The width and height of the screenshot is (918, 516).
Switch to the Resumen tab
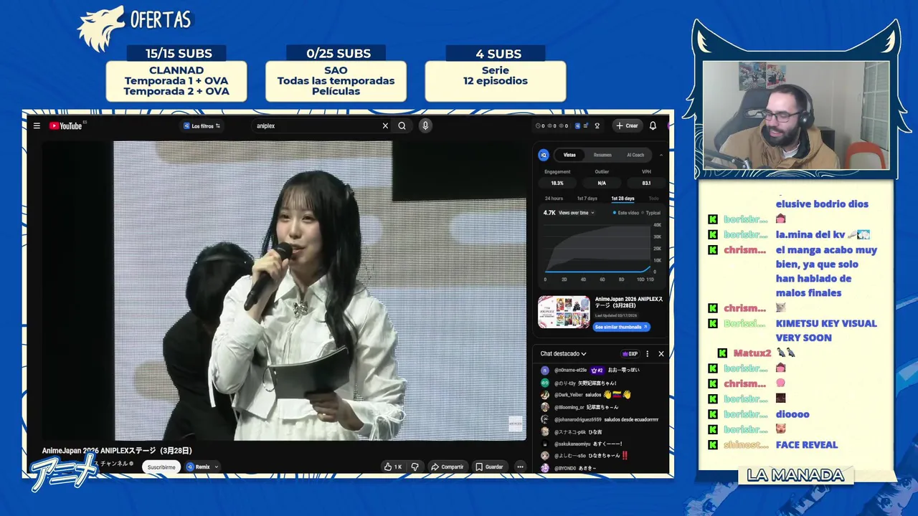602,155
